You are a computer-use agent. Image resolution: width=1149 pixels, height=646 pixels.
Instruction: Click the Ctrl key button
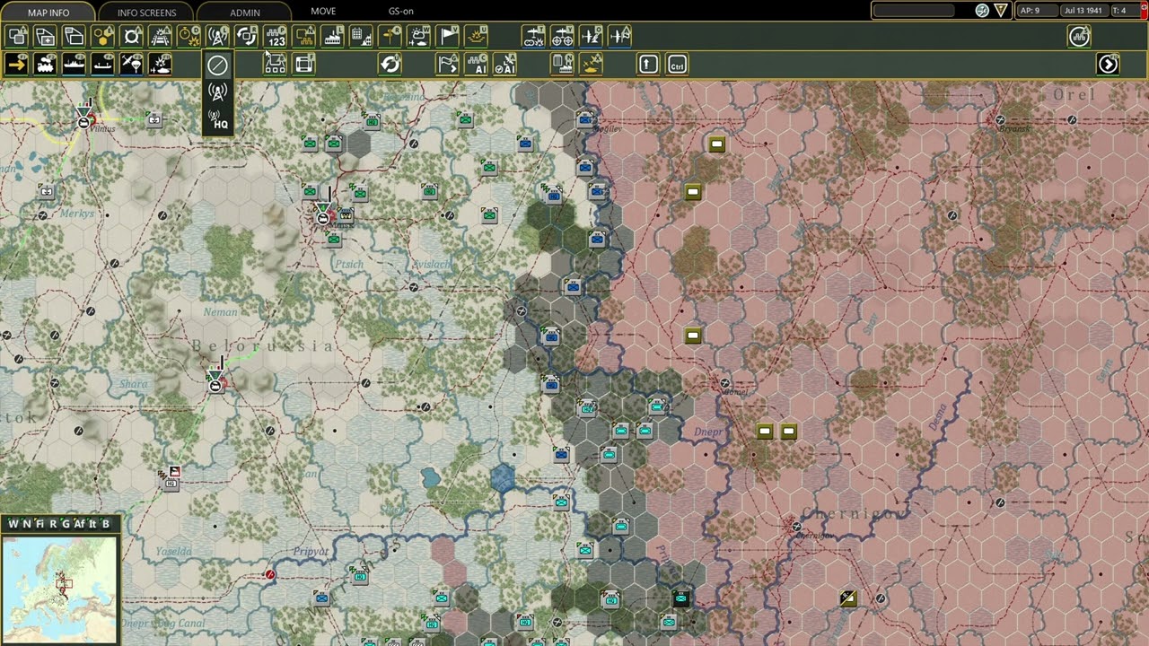tap(678, 64)
